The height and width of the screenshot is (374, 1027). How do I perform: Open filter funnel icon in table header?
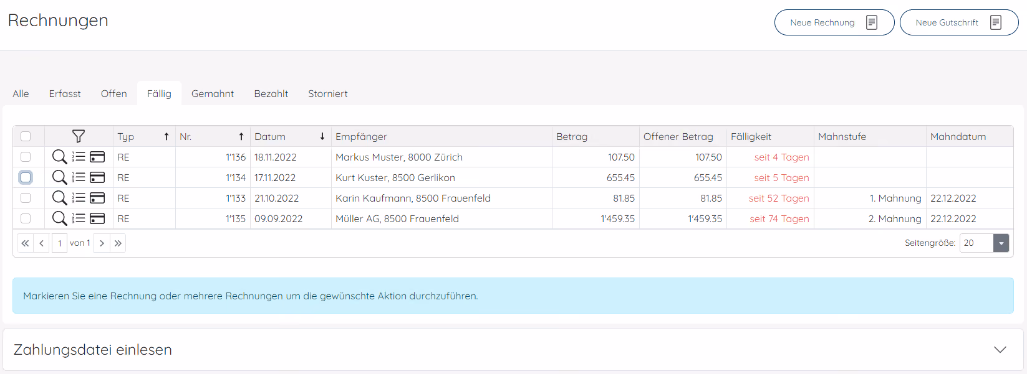[x=79, y=136]
